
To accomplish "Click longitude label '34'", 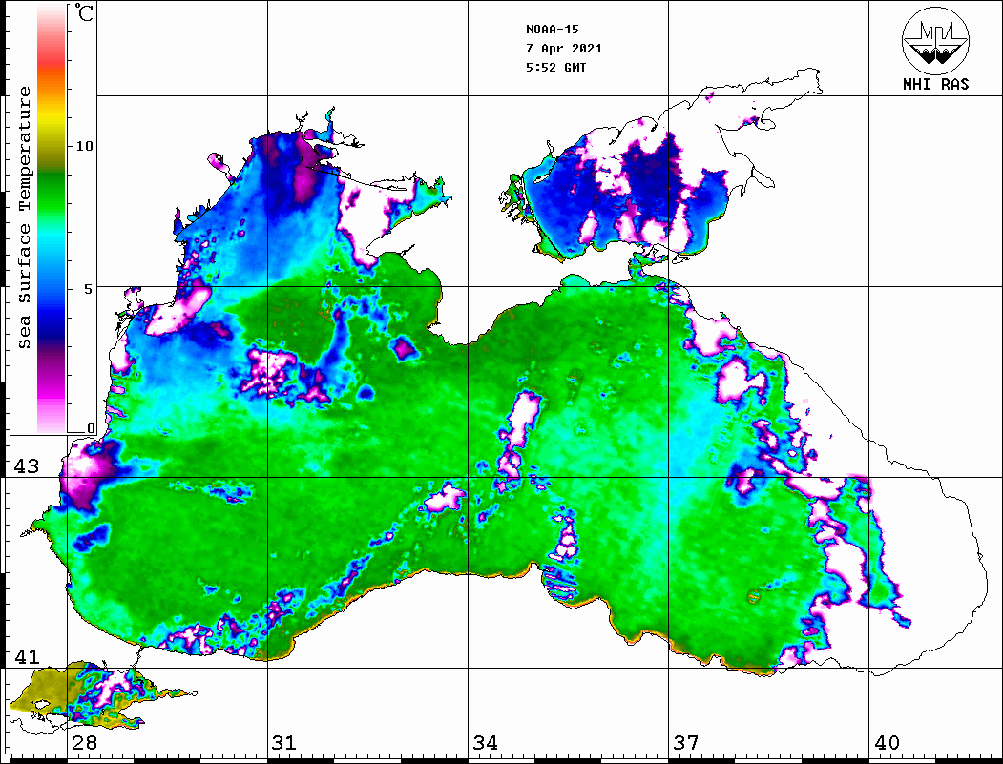I will [x=485, y=743].
